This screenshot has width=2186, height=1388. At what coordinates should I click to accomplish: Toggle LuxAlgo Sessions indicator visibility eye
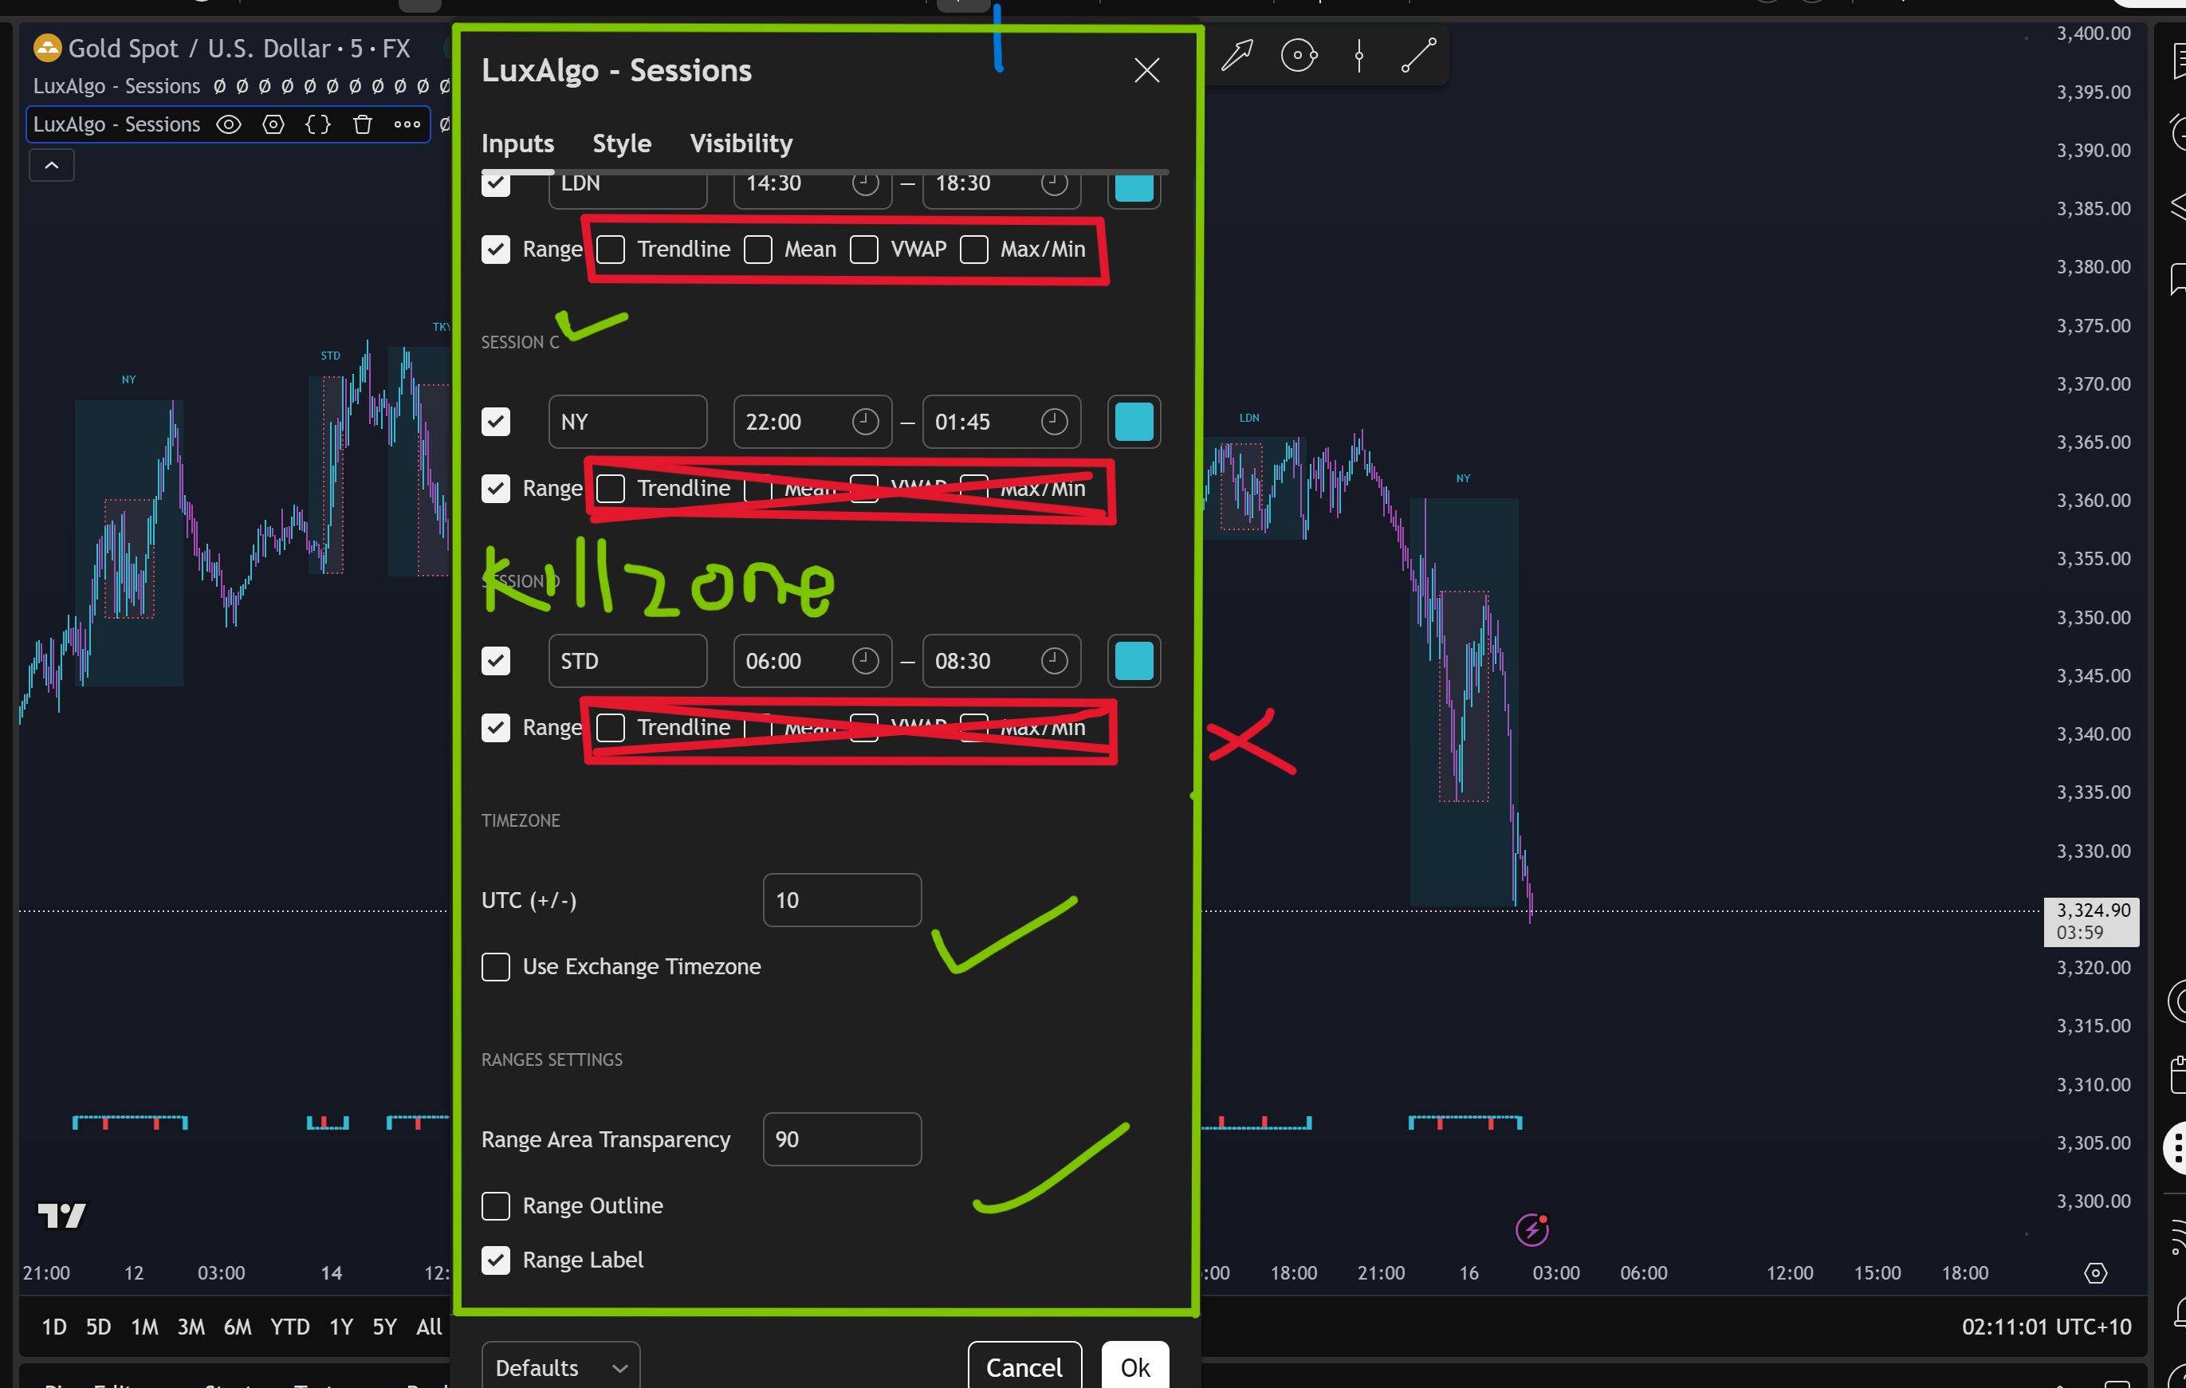pyautogui.click(x=229, y=124)
